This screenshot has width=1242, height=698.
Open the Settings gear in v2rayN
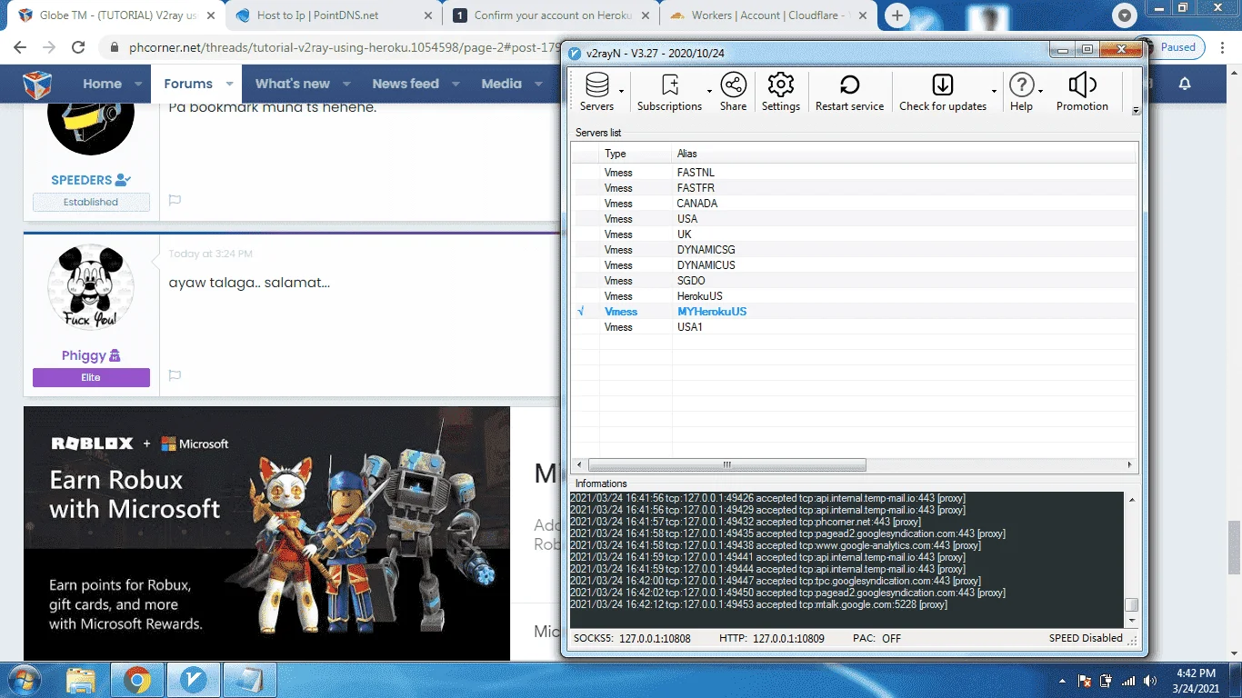click(x=780, y=85)
